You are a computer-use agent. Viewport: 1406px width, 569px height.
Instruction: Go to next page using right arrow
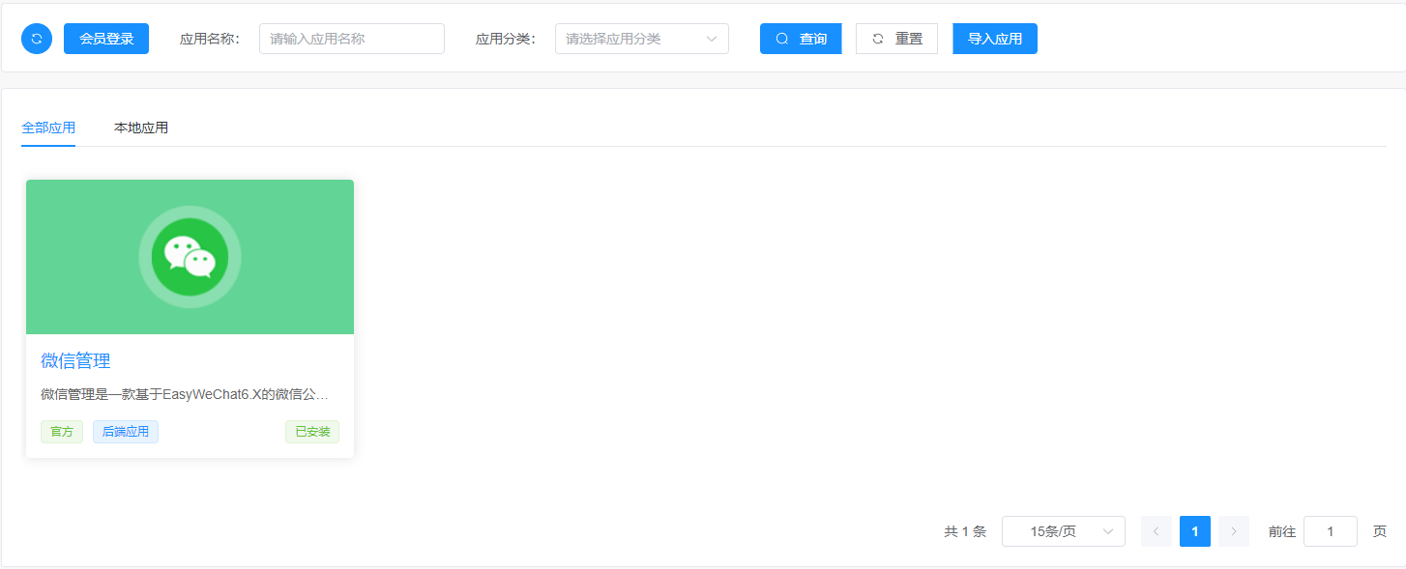(1233, 531)
